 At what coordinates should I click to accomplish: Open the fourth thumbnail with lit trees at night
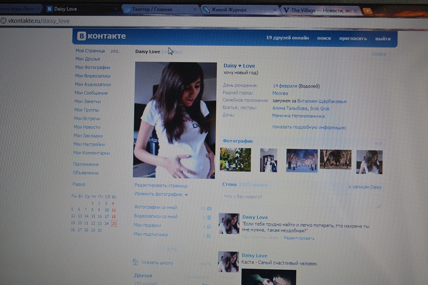click(336, 159)
